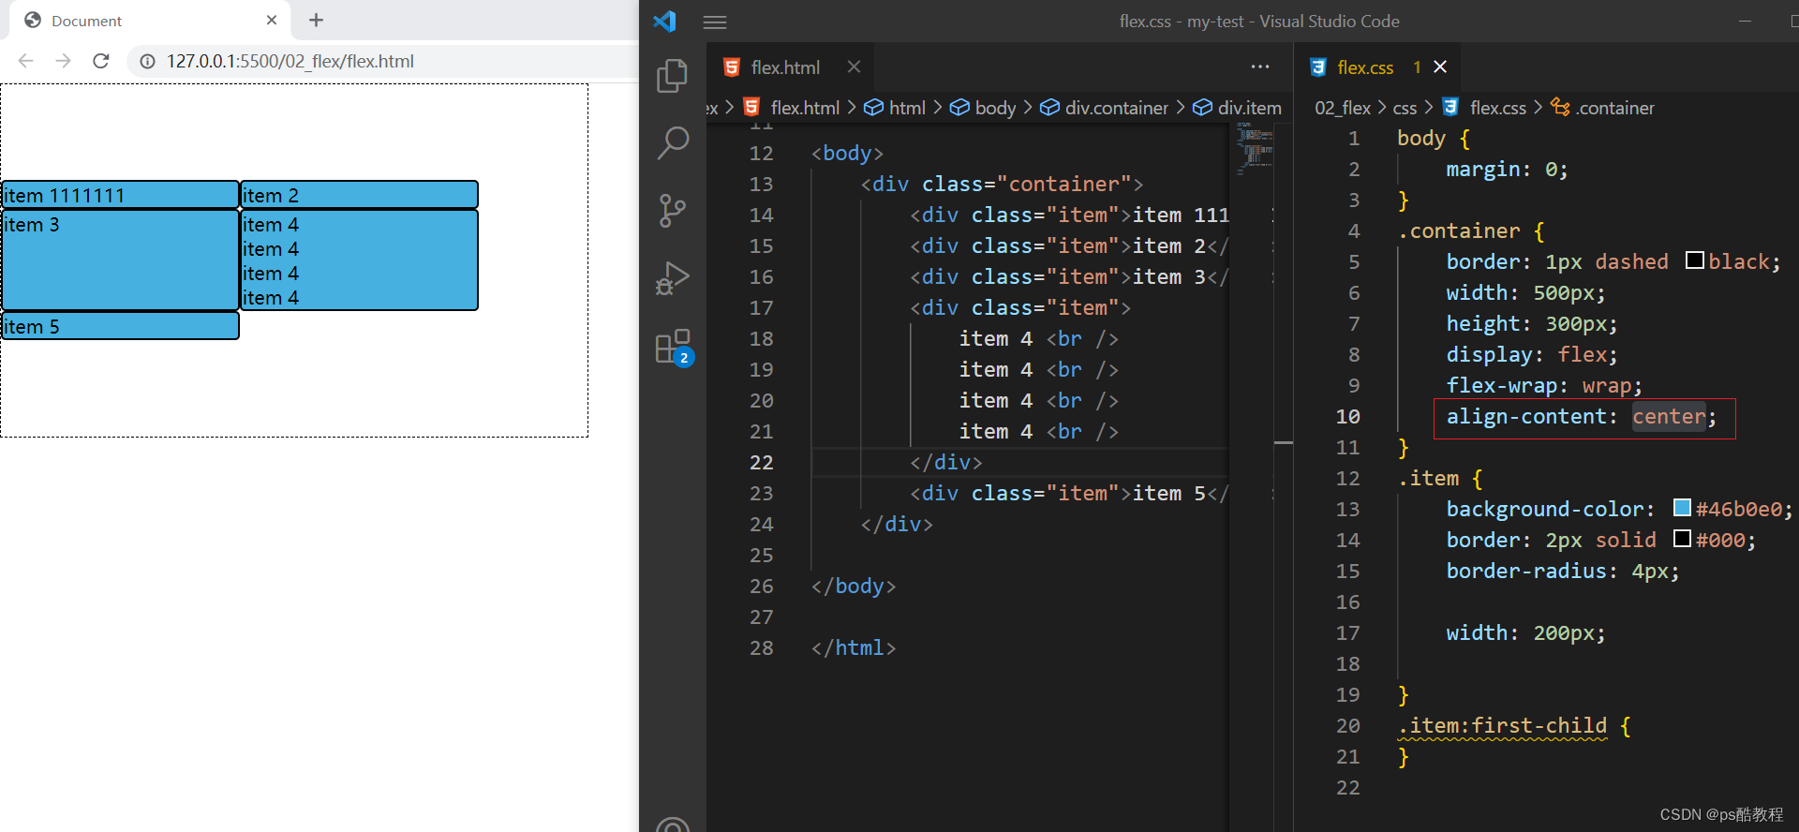Screen dimensions: 1799x832
Task: Close the flex.css editor tab
Action: (1440, 67)
